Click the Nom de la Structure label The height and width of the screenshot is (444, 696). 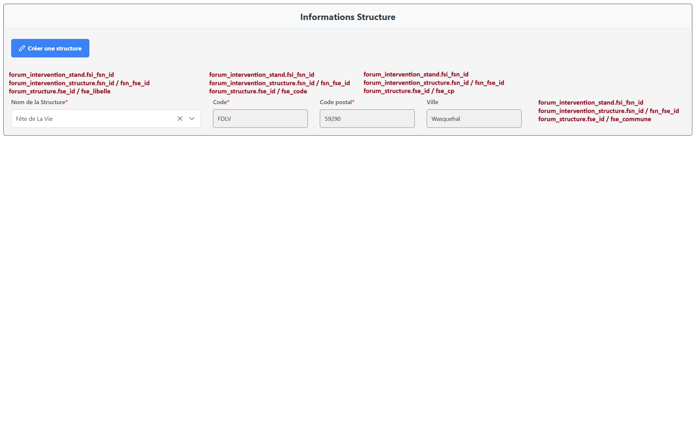38,102
